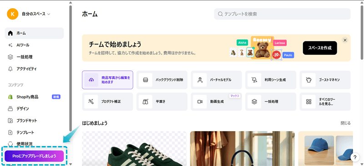Open the 動画生成 tool
The image size is (364, 166).
tap(217, 102)
